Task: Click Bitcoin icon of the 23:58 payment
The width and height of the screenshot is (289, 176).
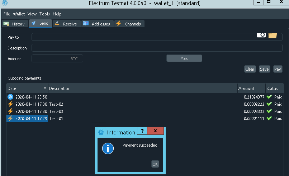Action: (x=10, y=97)
